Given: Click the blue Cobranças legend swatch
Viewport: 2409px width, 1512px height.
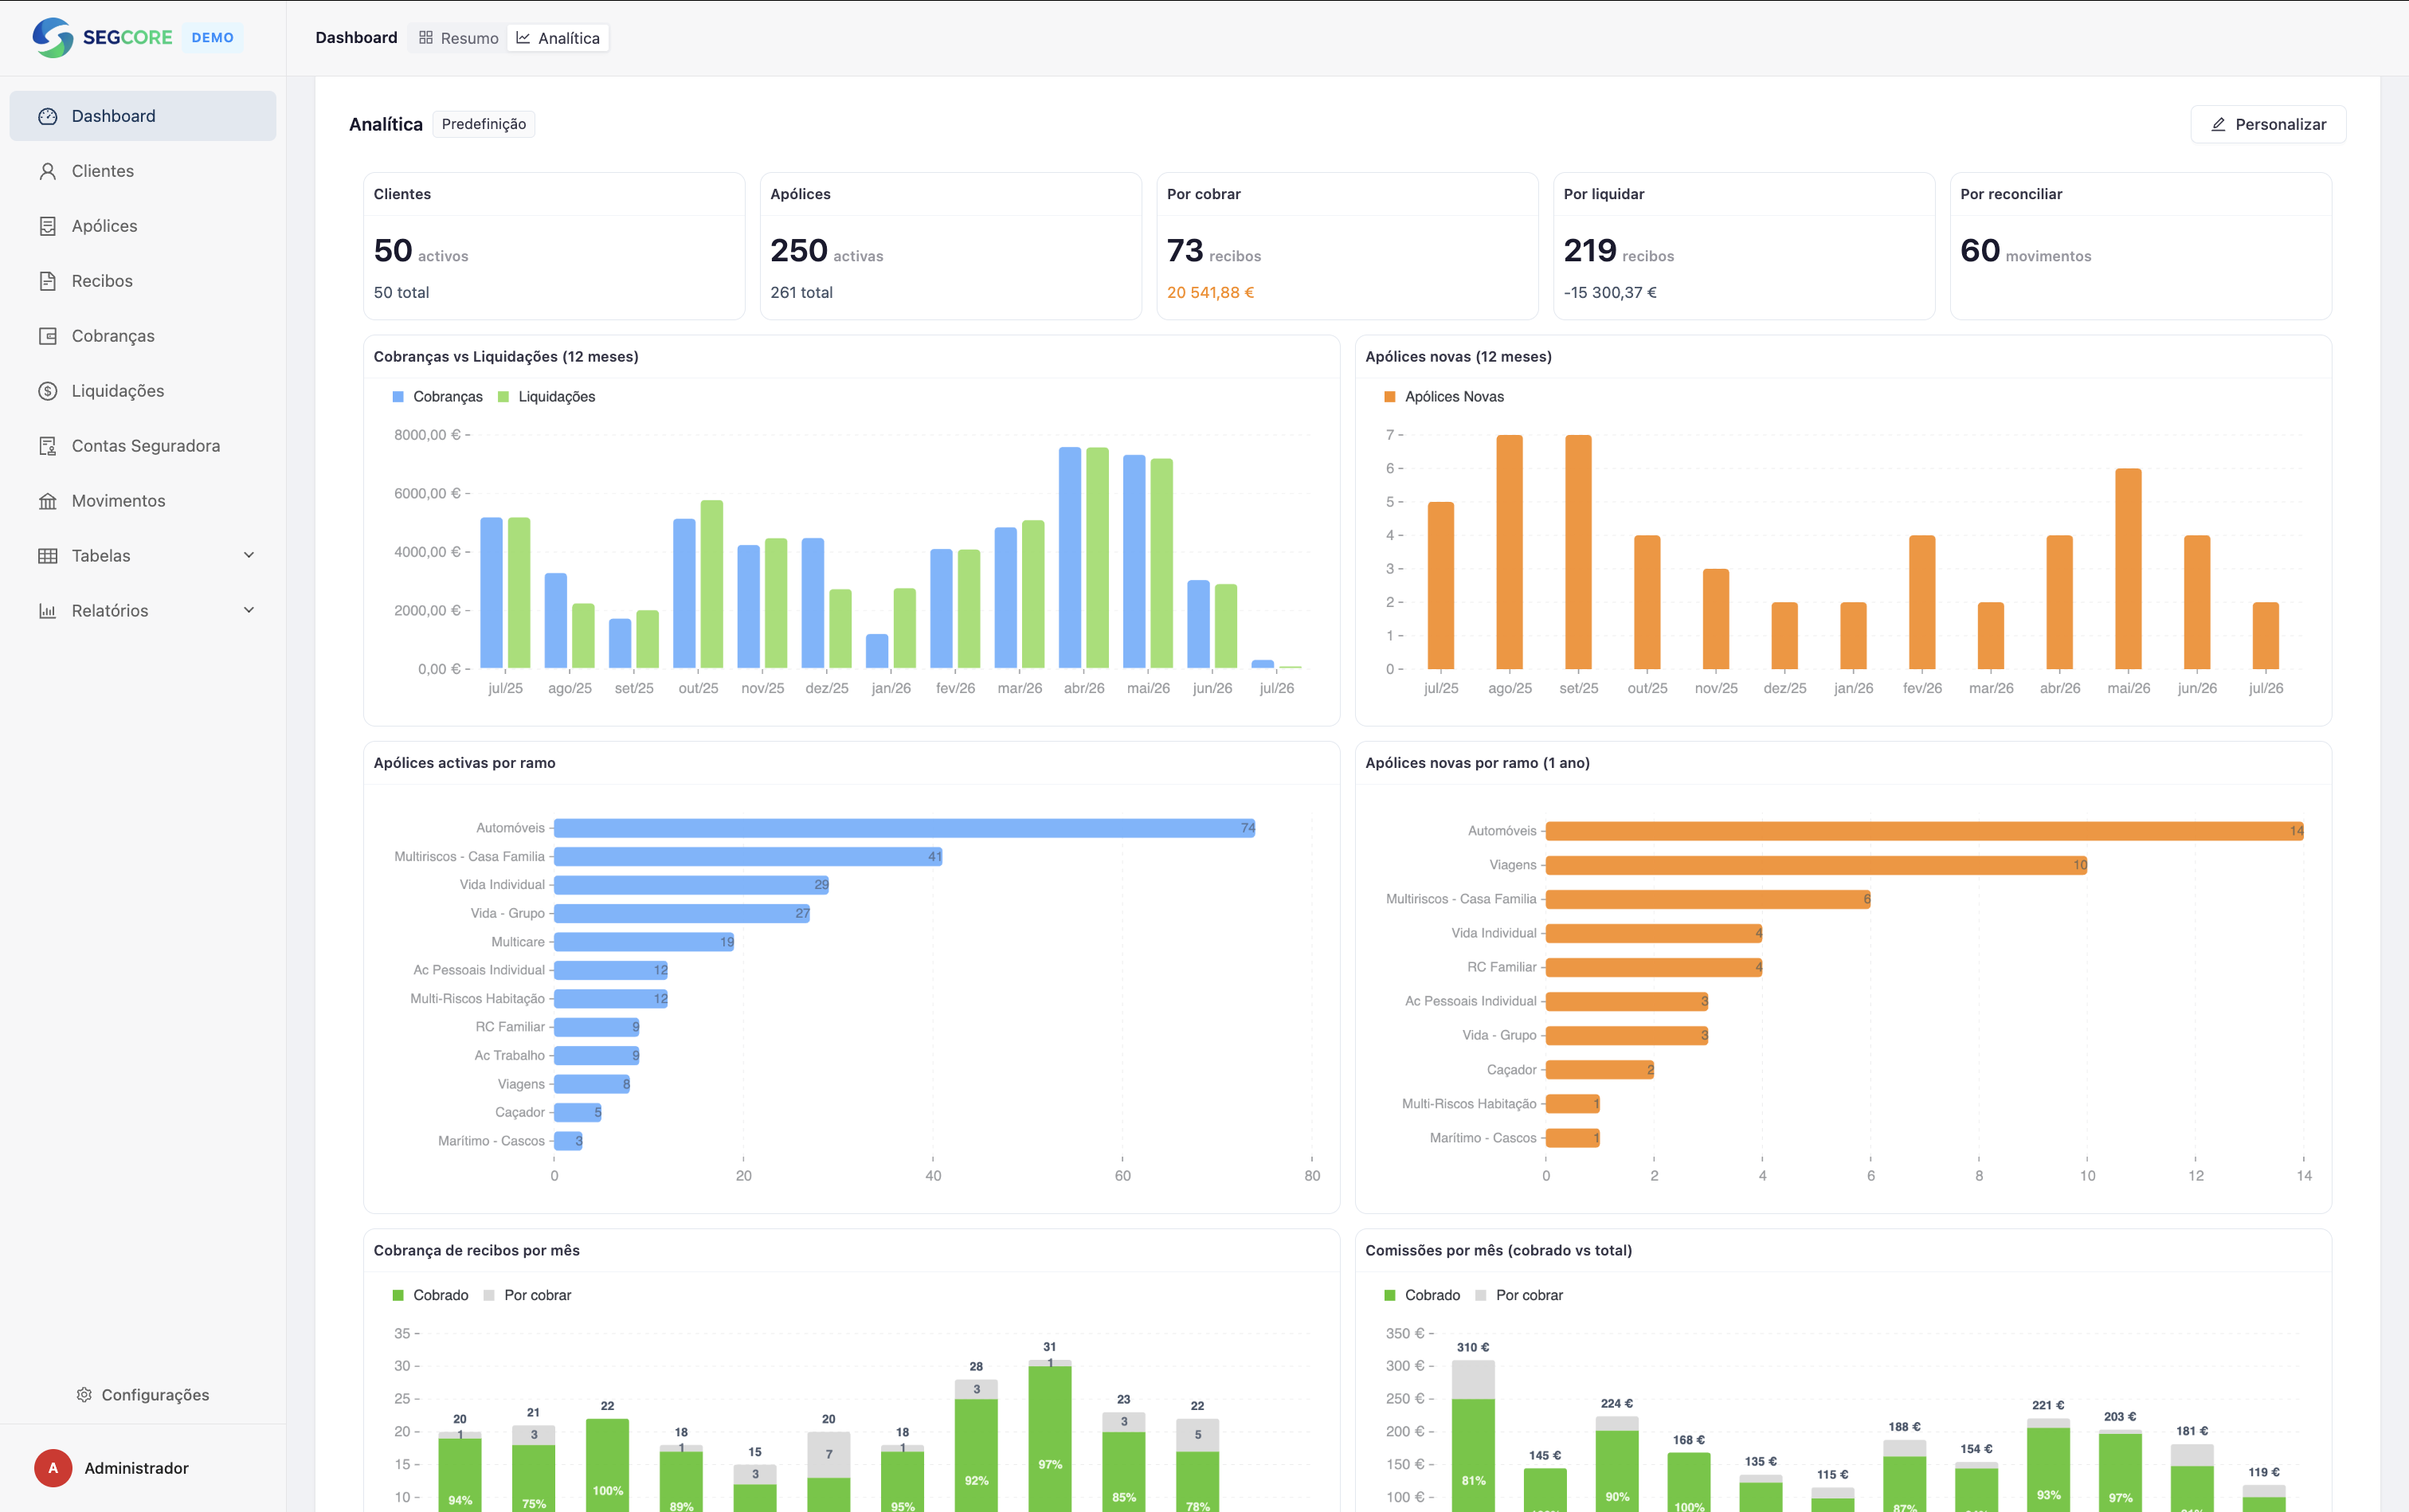Looking at the screenshot, I should pos(398,397).
